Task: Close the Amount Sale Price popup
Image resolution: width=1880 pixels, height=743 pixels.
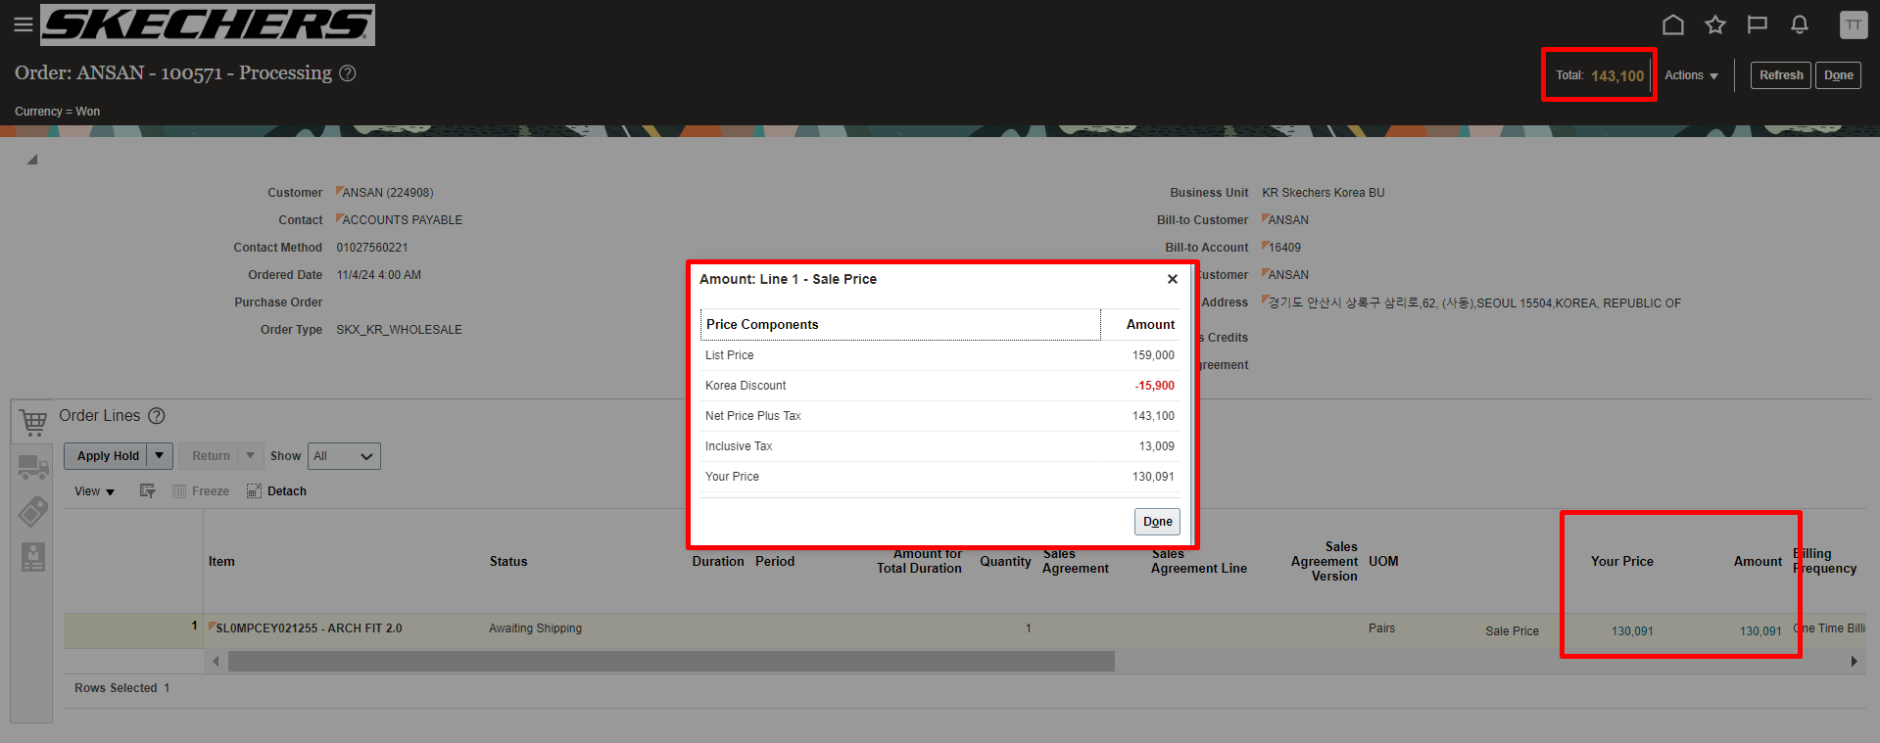Action: [x=1173, y=279]
